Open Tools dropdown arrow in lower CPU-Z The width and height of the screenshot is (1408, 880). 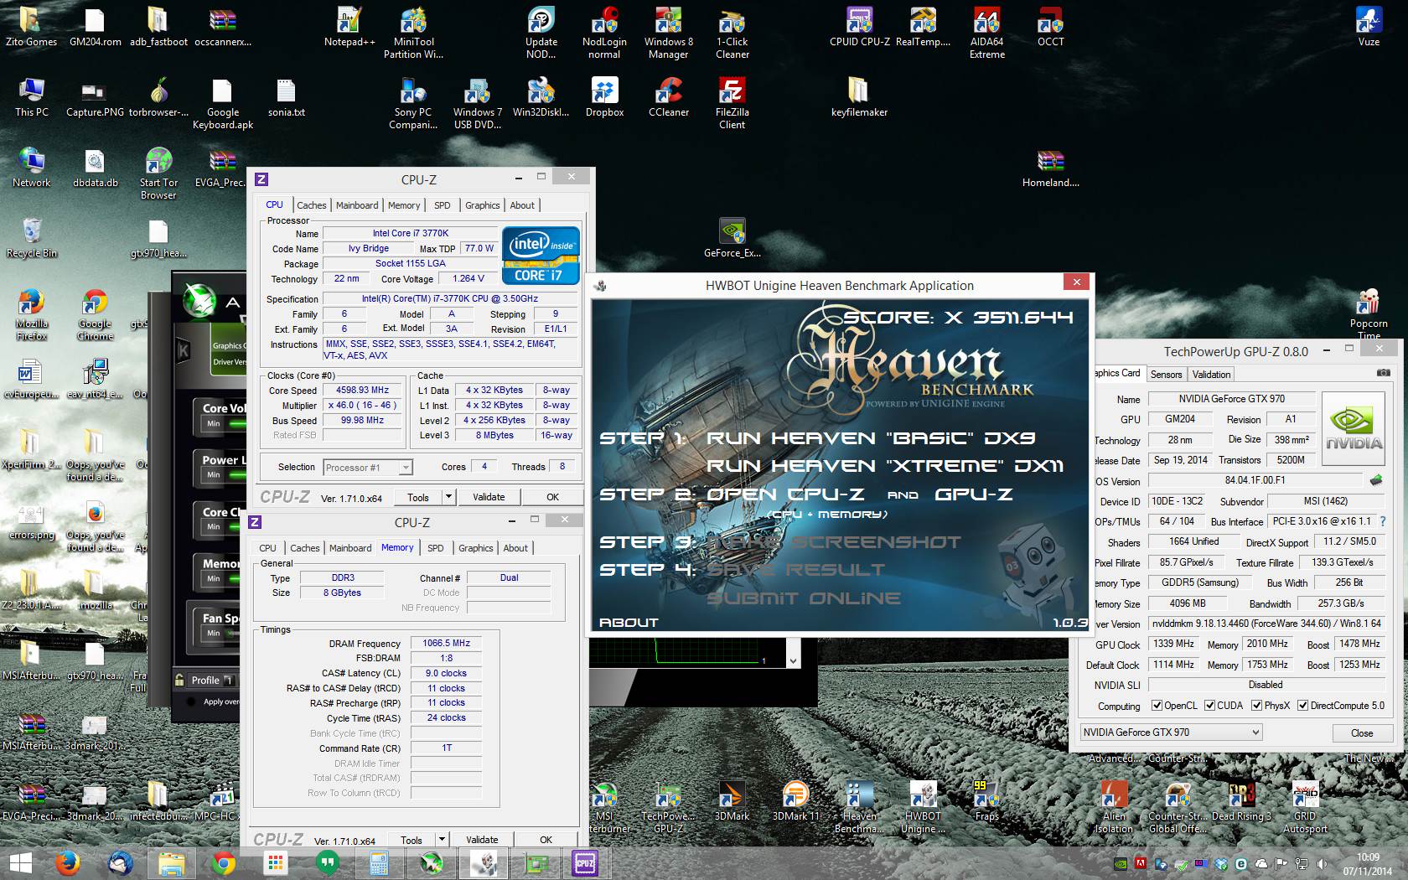[x=442, y=839]
